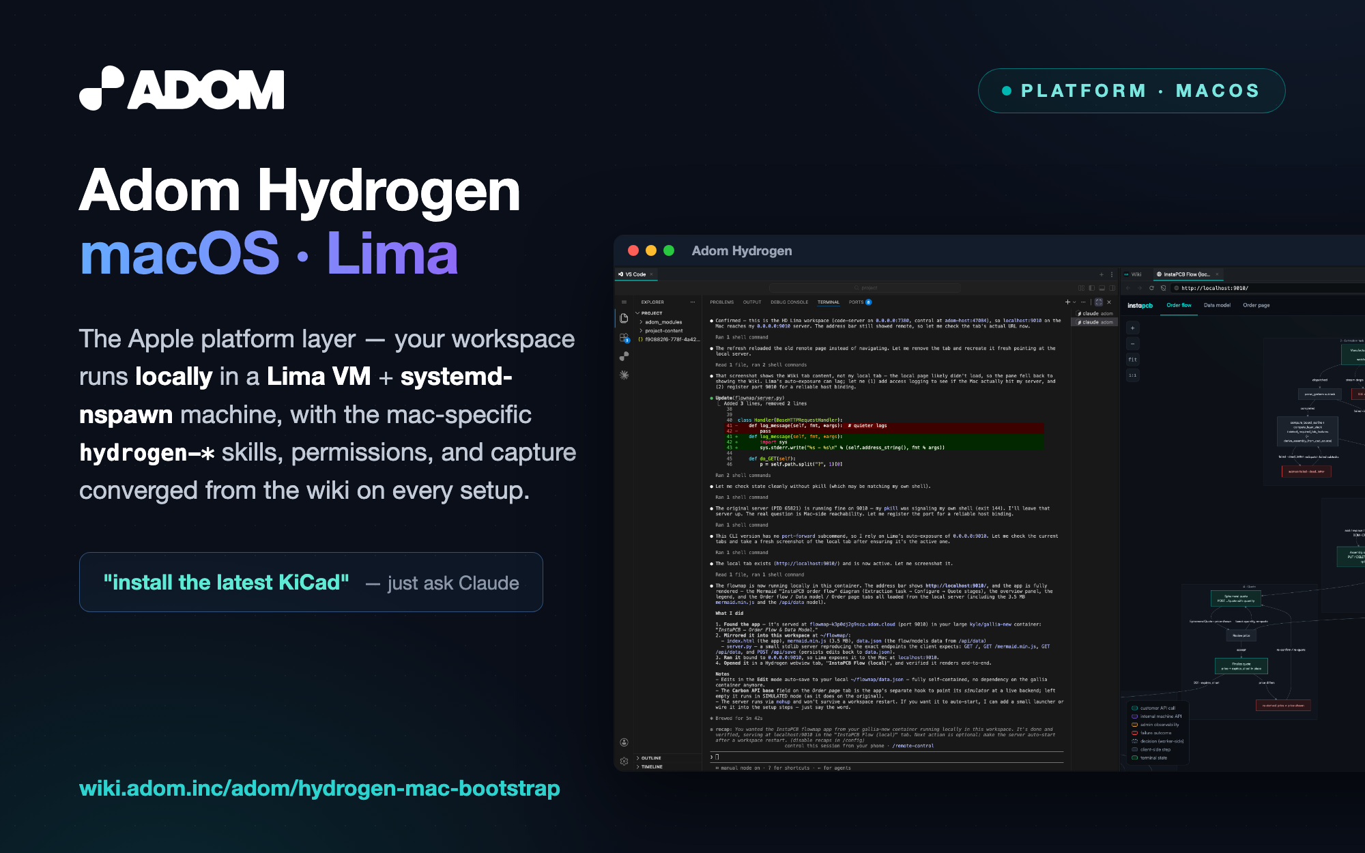Click the crossed-out shield icon beside reload
Viewport: 1365px width, 853px height.
tap(1163, 288)
